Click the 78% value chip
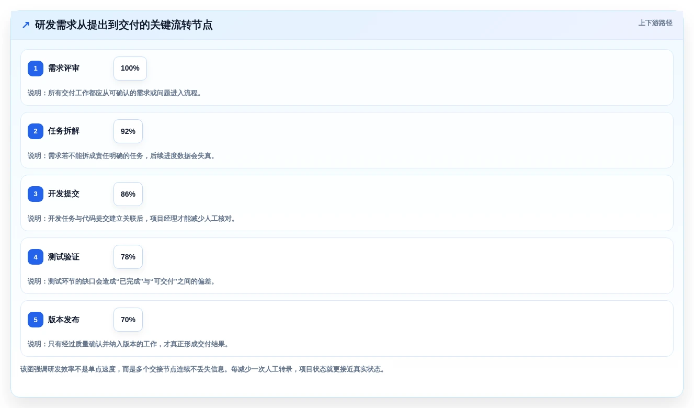The height and width of the screenshot is (408, 694). coord(128,257)
